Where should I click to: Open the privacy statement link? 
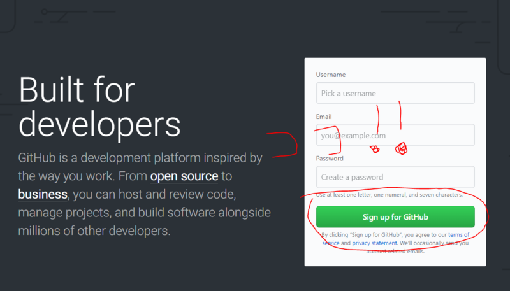tap(374, 243)
